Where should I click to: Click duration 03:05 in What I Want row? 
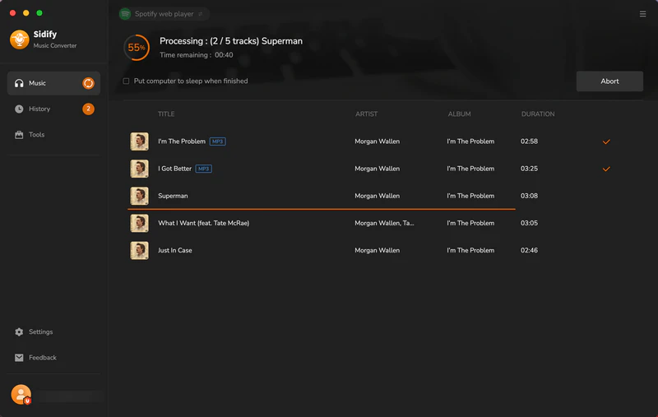[529, 223]
